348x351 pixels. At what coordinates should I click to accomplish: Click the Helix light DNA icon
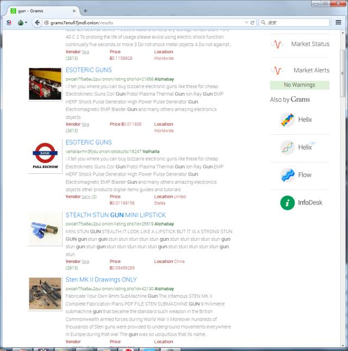[287, 147]
